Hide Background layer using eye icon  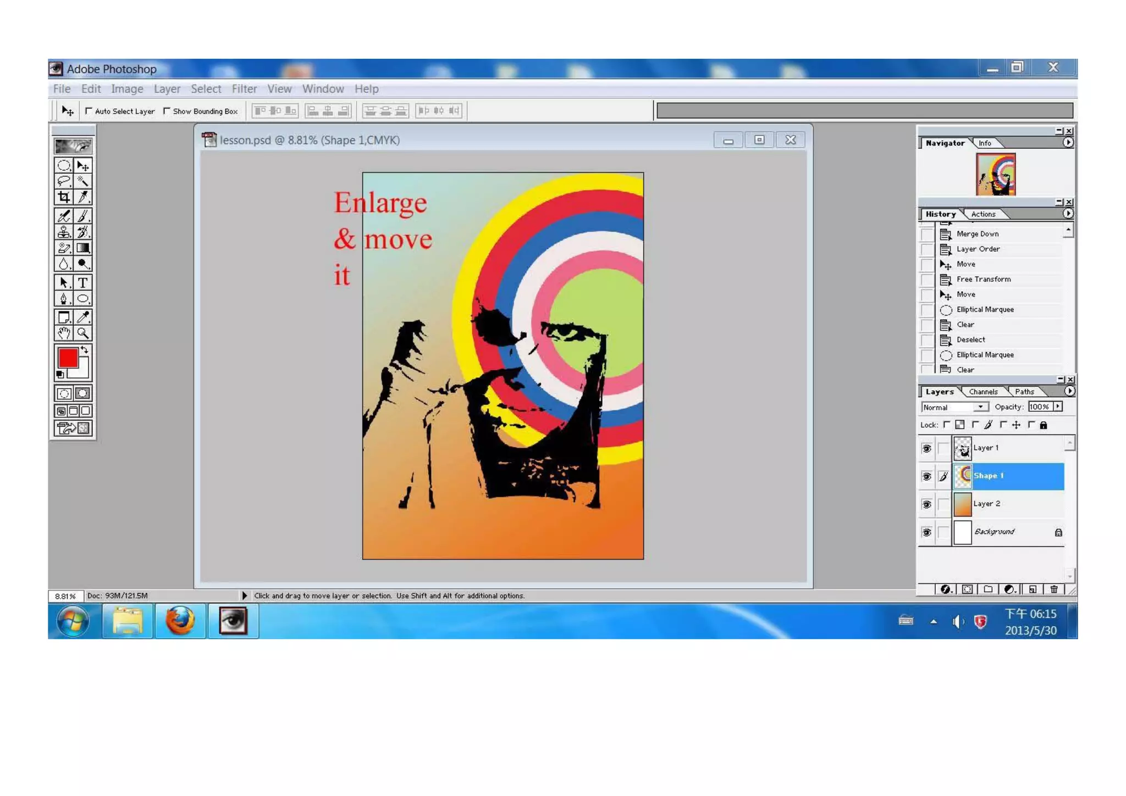click(x=926, y=532)
